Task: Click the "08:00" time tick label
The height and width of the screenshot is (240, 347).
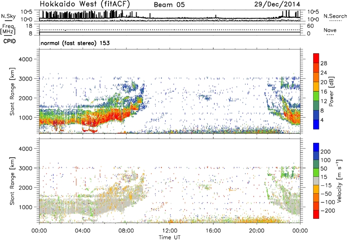Action: [x=126, y=231]
